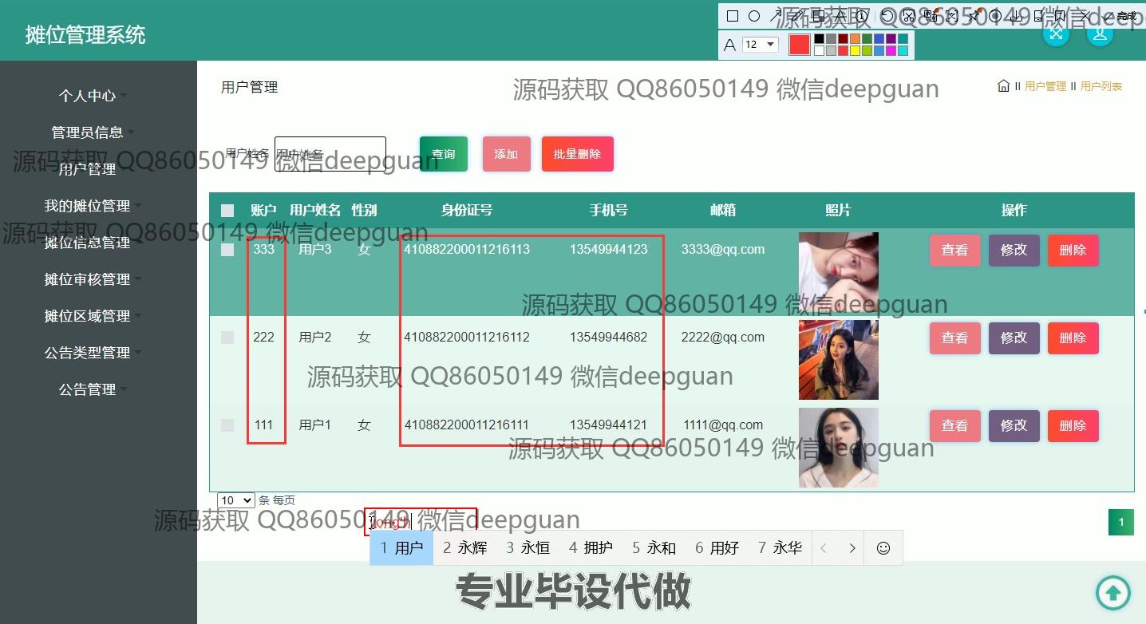Image resolution: width=1146 pixels, height=624 pixels.
Task: Click the scroll-to-top arrow button
Action: point(1112,592)
